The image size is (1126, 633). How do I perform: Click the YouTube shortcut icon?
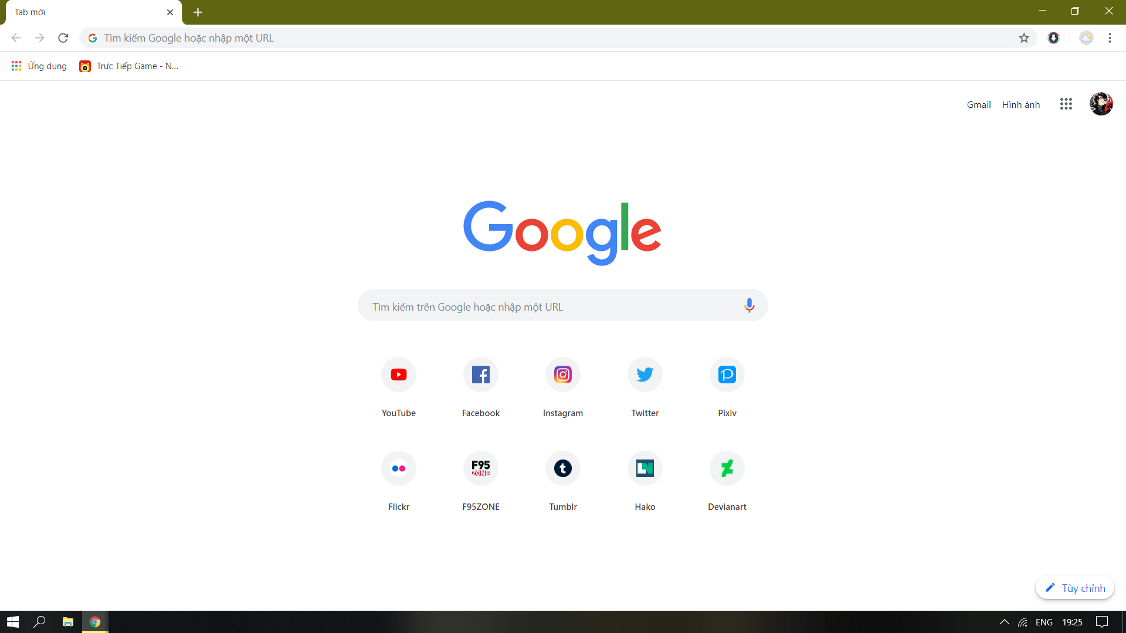pos(398,374)
